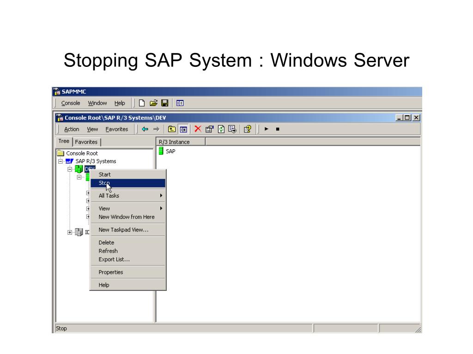Click the New Window icon in the SAPMMC toolbar
This screenshot has height=354, width=473.
tap(180, 103)
